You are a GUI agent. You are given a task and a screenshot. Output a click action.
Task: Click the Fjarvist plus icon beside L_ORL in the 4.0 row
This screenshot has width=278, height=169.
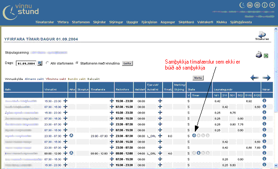[160, 153]
